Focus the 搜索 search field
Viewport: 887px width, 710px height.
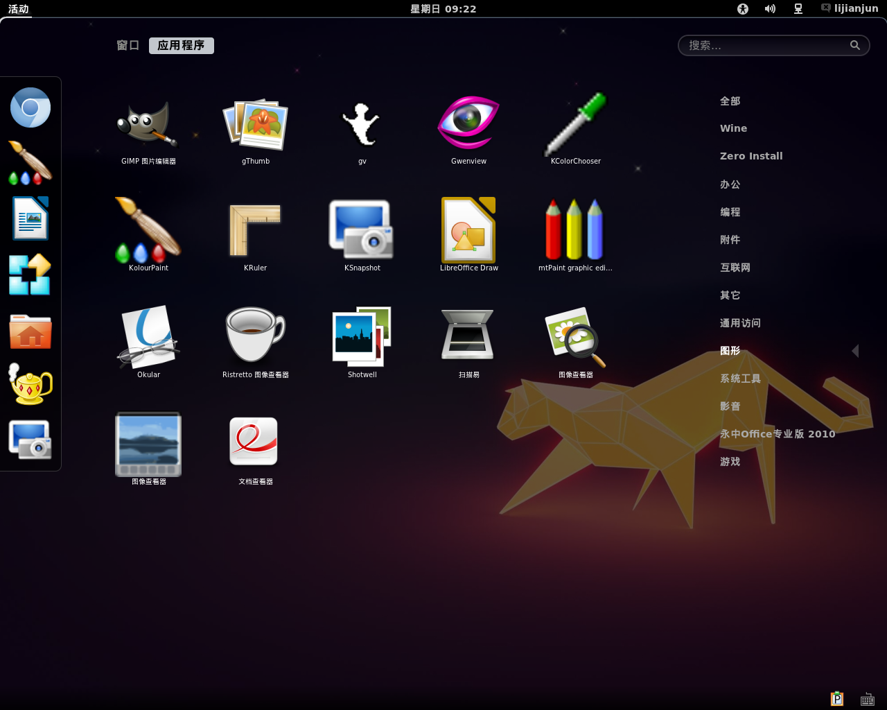[773, 45]
